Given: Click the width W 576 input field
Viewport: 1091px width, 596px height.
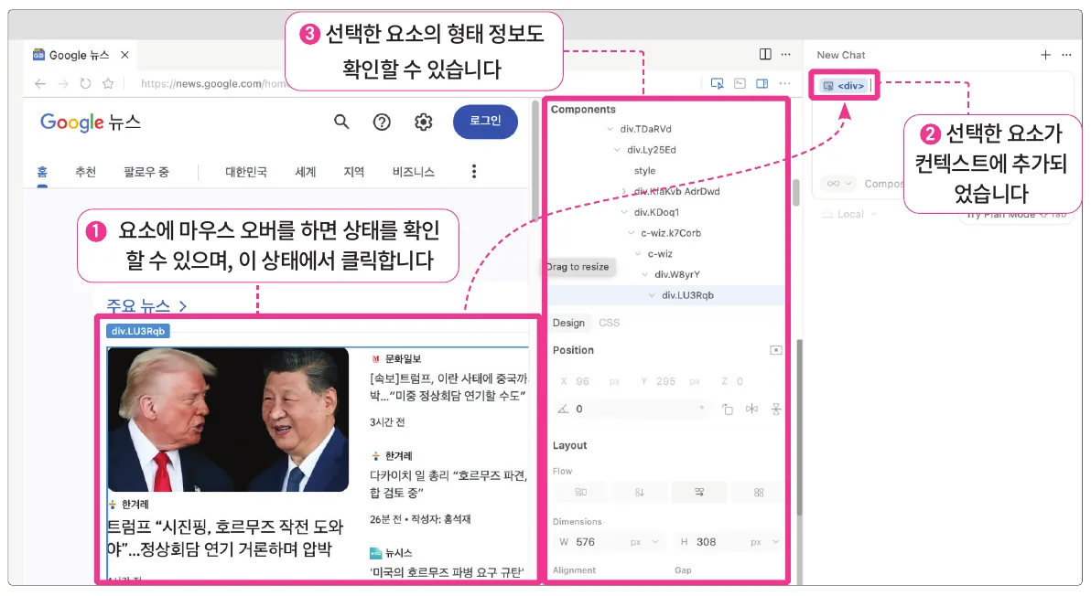Looking at the screenshot, I should coord(610,542).
